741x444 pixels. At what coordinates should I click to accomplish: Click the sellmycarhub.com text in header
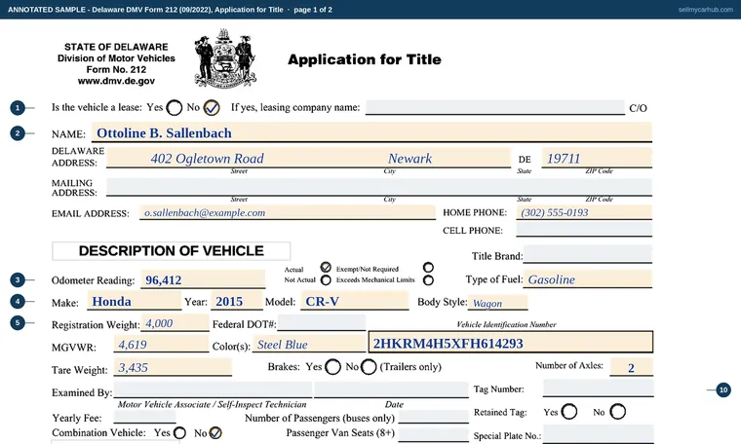705,10
